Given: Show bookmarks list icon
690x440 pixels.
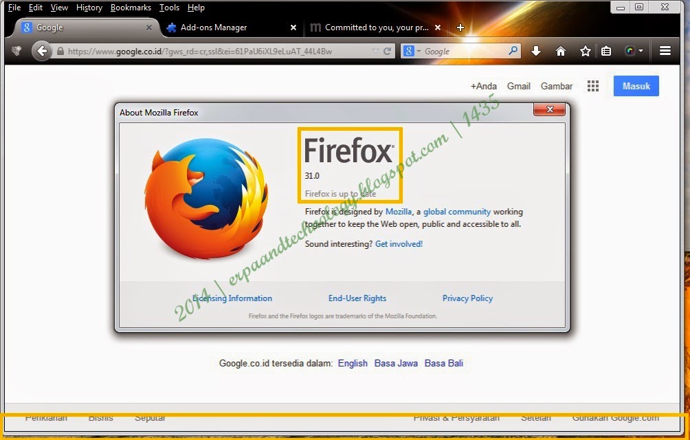Looking at the screenshot, I should click(606, 51).
